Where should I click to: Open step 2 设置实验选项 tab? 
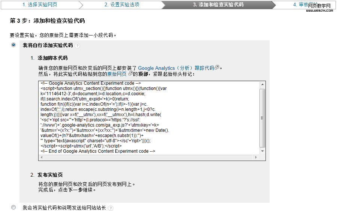tap(122, 4)
